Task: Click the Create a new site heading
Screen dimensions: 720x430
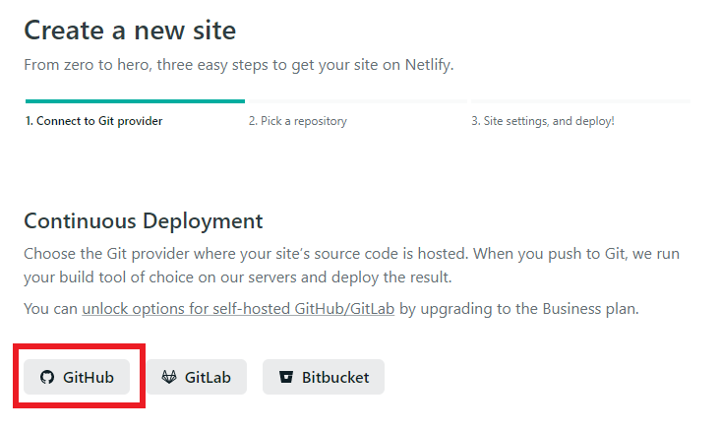Action: (130, 31)
